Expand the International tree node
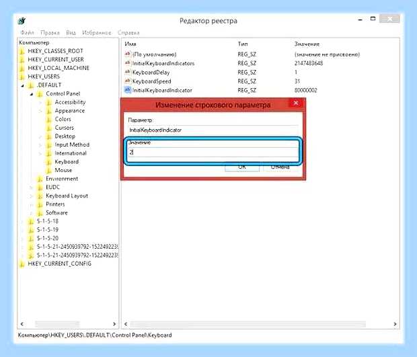Screen dimensions: 417x357 pyautogui.click(x=40, y=154)
